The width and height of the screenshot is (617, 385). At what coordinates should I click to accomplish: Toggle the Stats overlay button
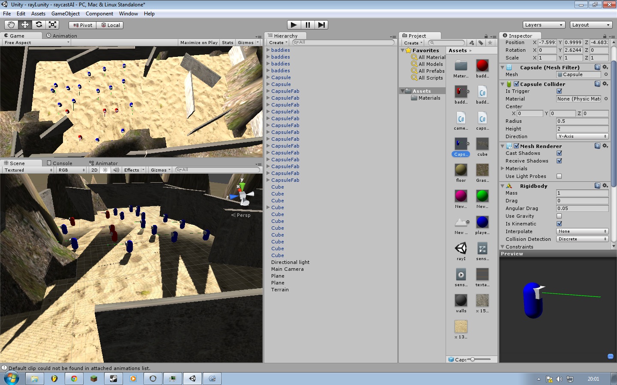(228, 43)
